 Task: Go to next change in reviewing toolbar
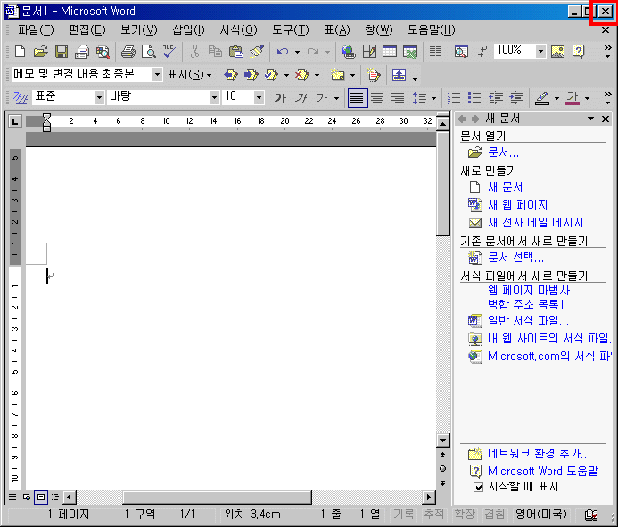point(251,75)
